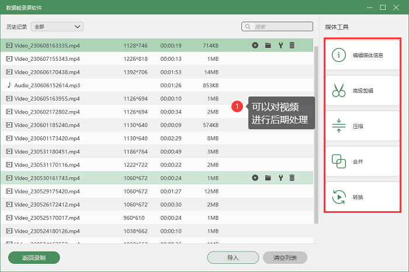Maximize the 数据蛙录屏软件 window
Viewport: 409px width, 272px height.
(383, 8)
